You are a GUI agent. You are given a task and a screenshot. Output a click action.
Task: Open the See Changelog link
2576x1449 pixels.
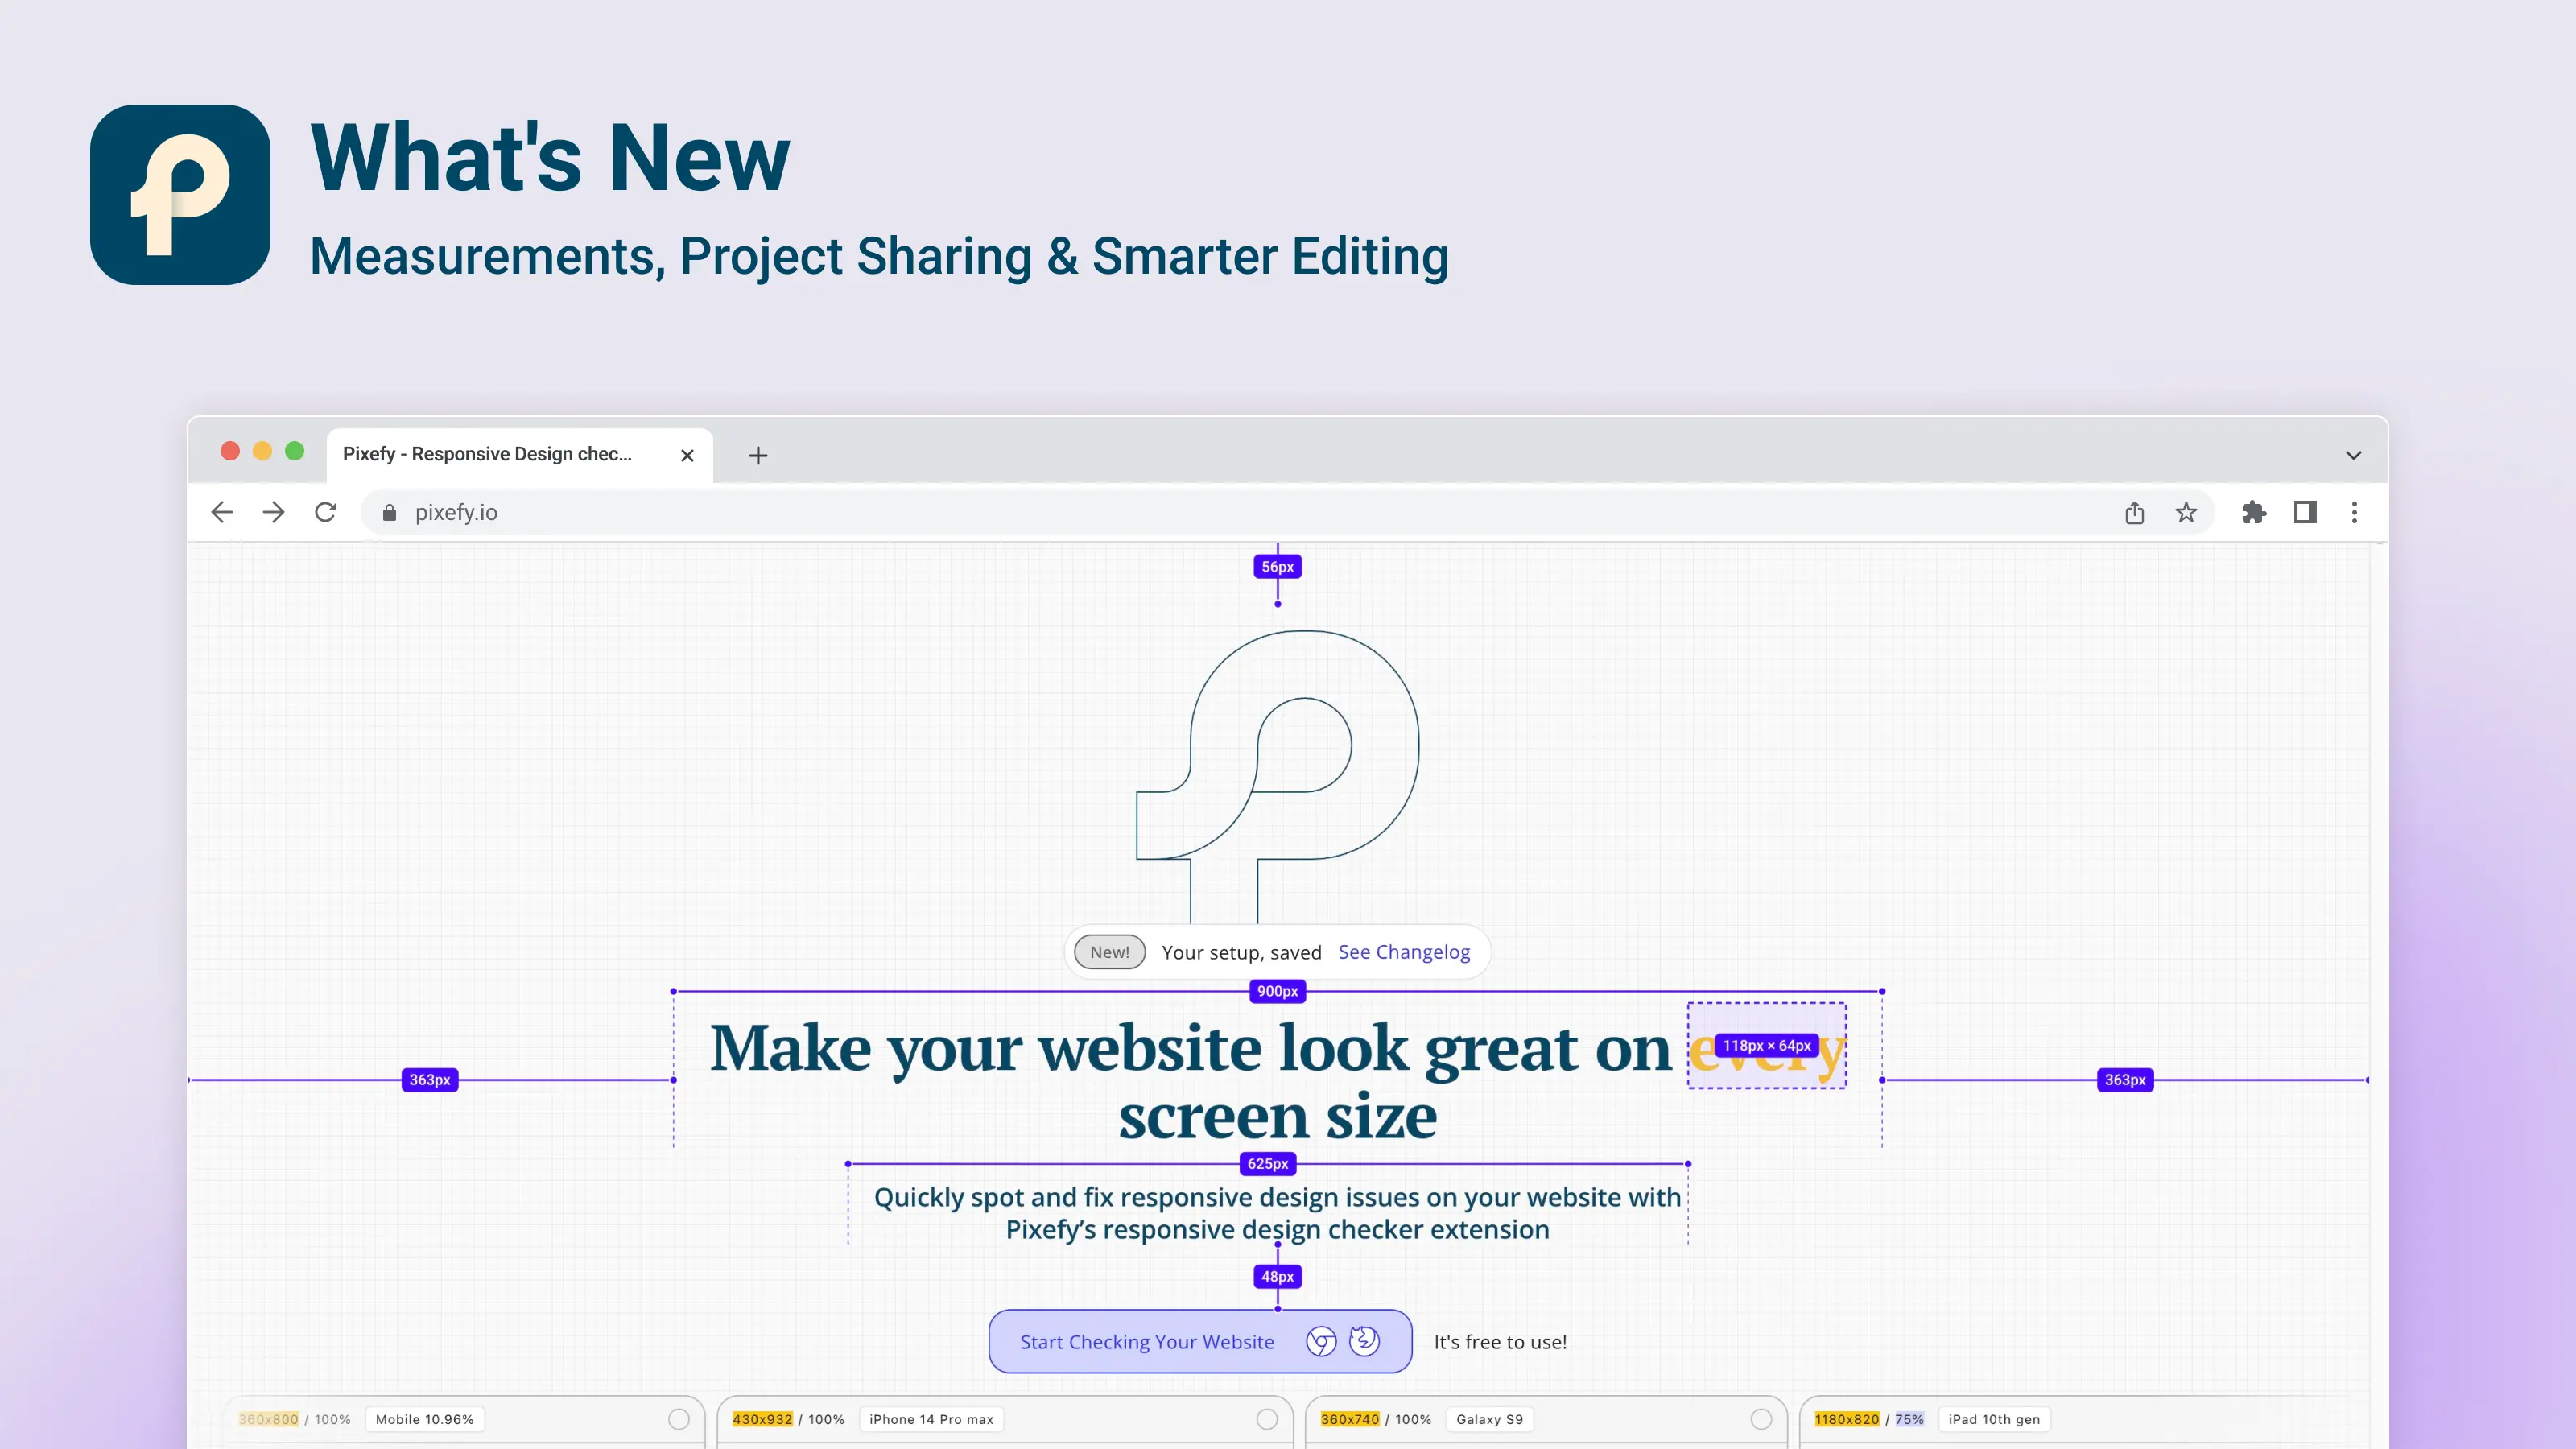[x=1404, y=952]
